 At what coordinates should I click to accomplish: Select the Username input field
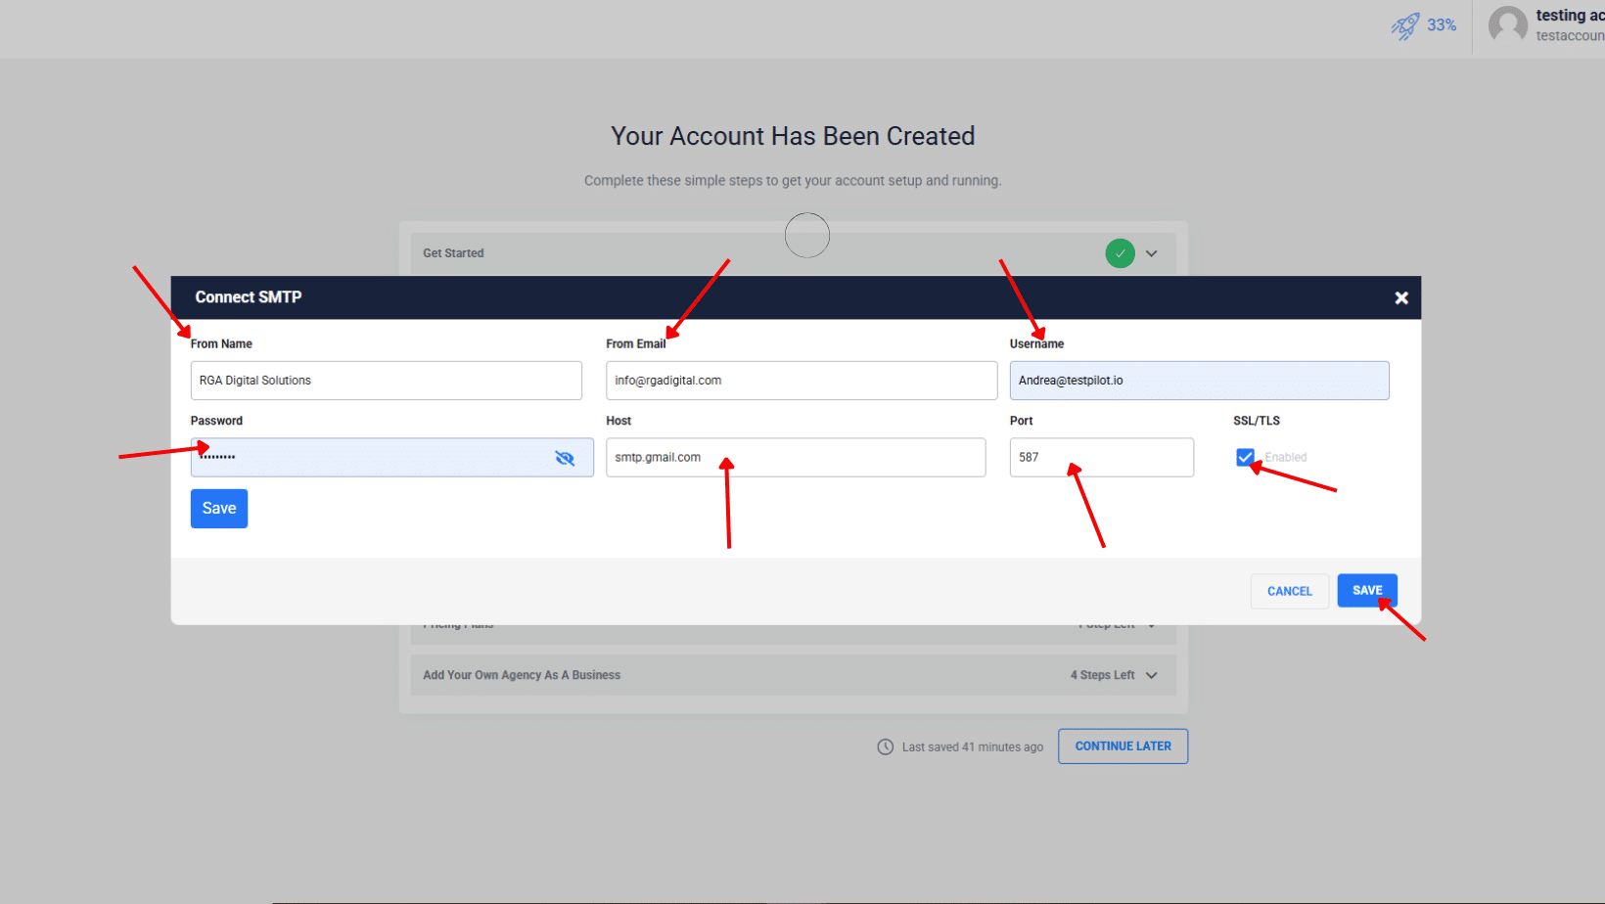pyautogui.click(x=1199, y=381)
